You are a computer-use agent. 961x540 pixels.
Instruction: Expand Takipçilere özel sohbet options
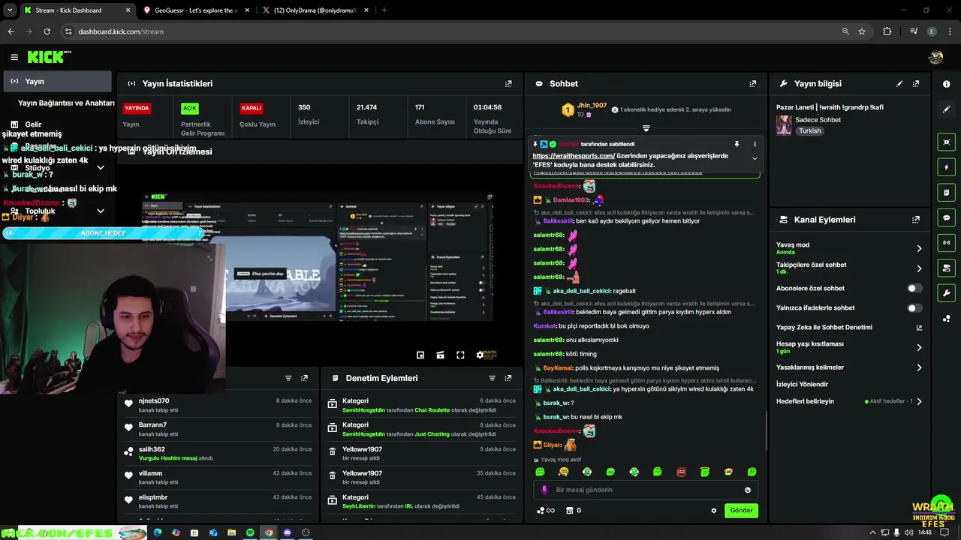[919, 268]
